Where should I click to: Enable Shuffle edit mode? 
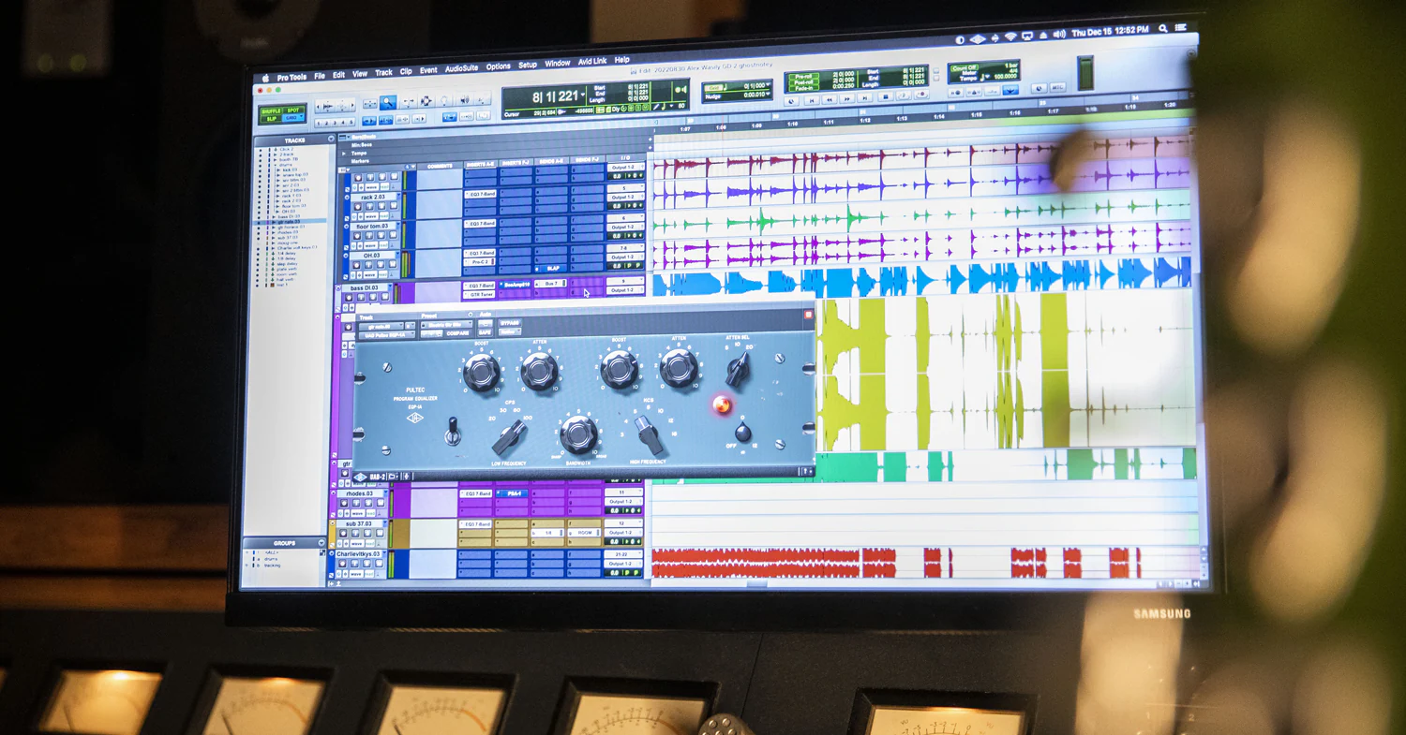[271, 111]
